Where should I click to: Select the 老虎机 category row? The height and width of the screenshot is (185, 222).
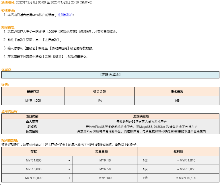tap(32, 126)
